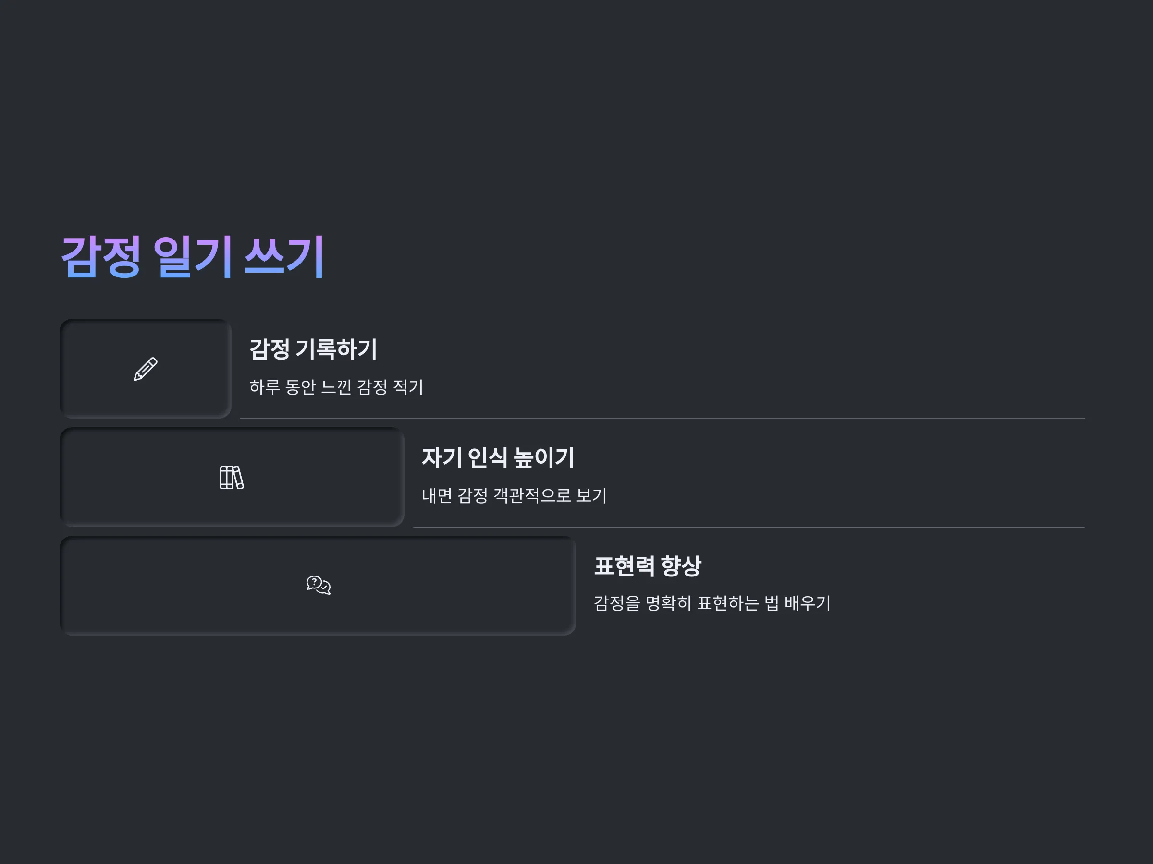
Task: Click the word 기록하기 in the first heading
Action: pyautogui.click(x=336, y=349)
